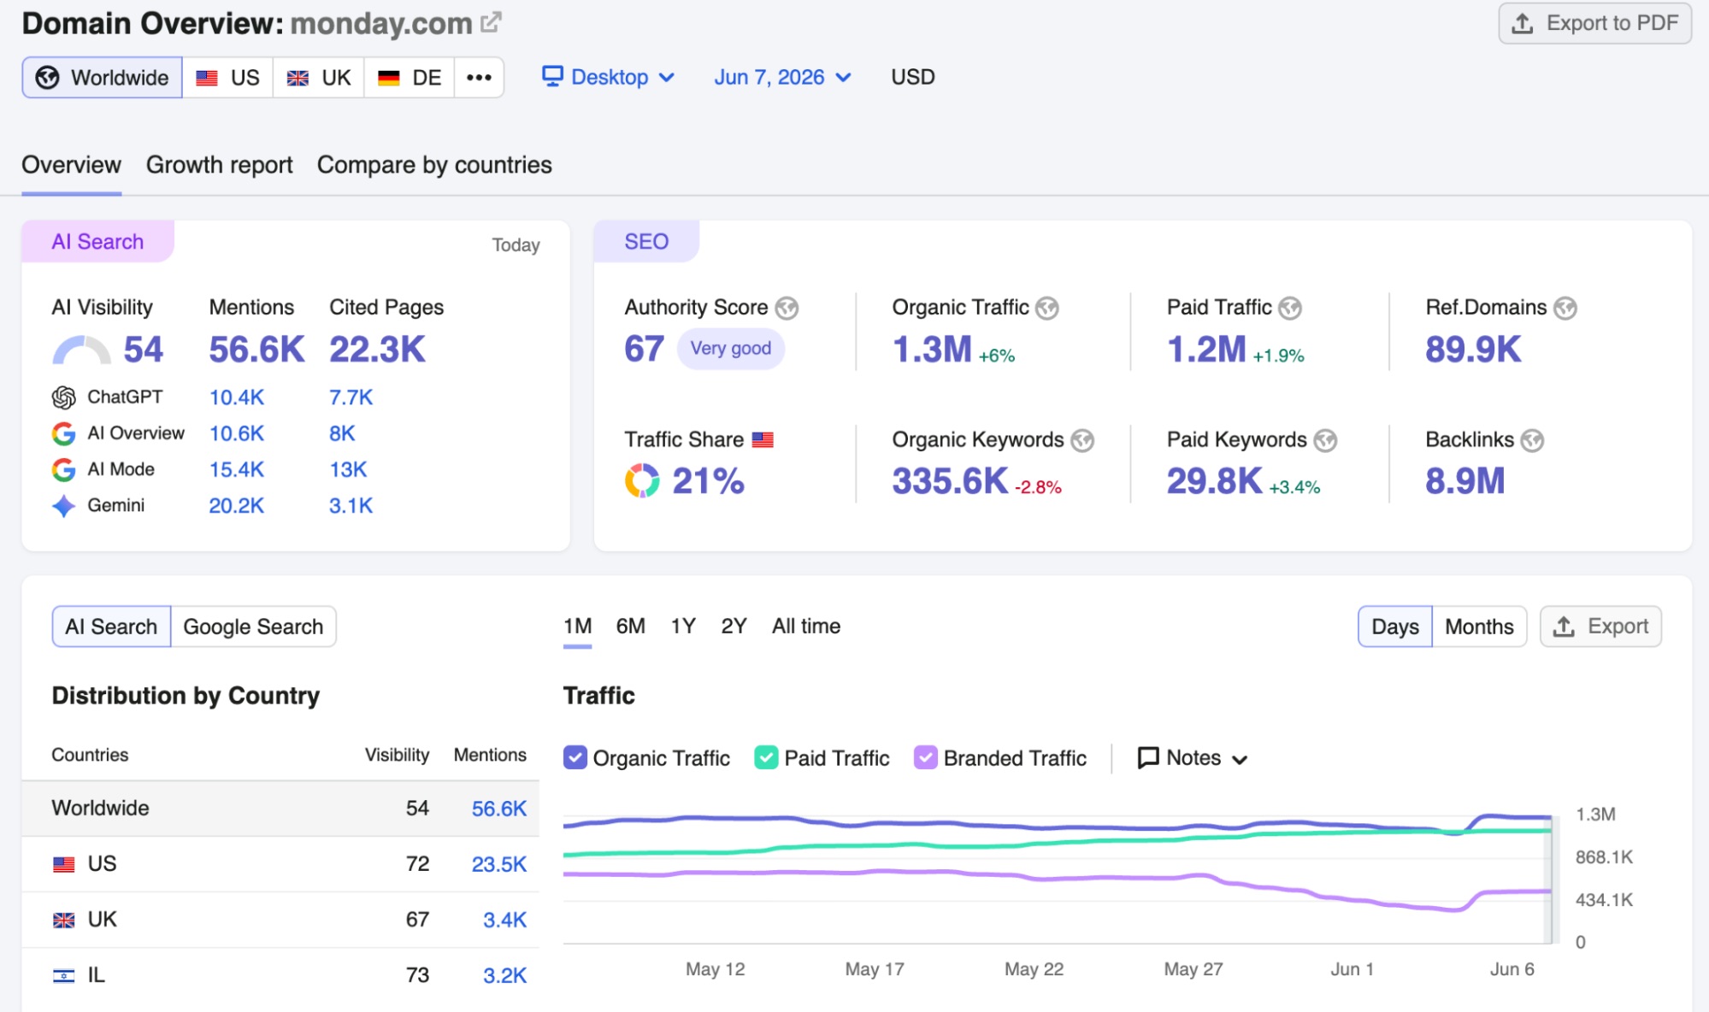Image resolution: width=1709 pixels, height=1012 pixels.
Task: Switch to the Growth report tab
Action: [x=220, y=165]
